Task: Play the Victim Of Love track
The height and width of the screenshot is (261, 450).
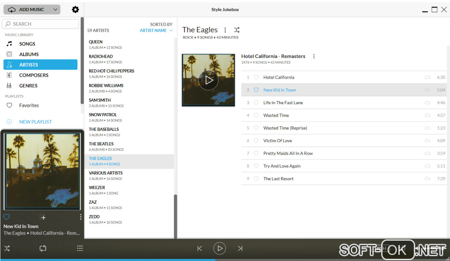Action: (344, 141)
